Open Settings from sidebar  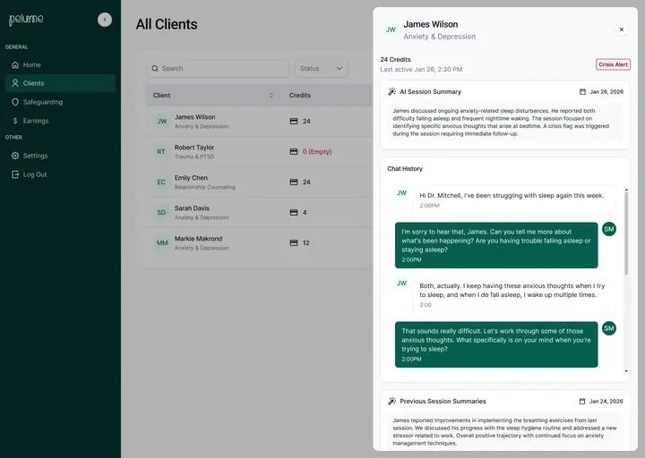coord(61,156)
